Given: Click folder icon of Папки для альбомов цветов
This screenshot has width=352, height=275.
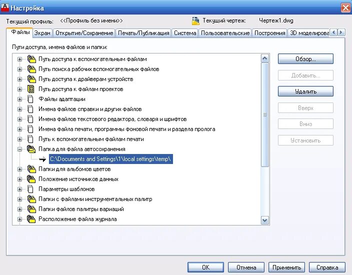Looking at the screenshot, I should 31,169.
